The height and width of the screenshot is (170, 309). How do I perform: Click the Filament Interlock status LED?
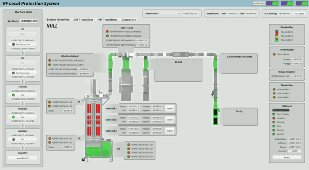[274, 118]
